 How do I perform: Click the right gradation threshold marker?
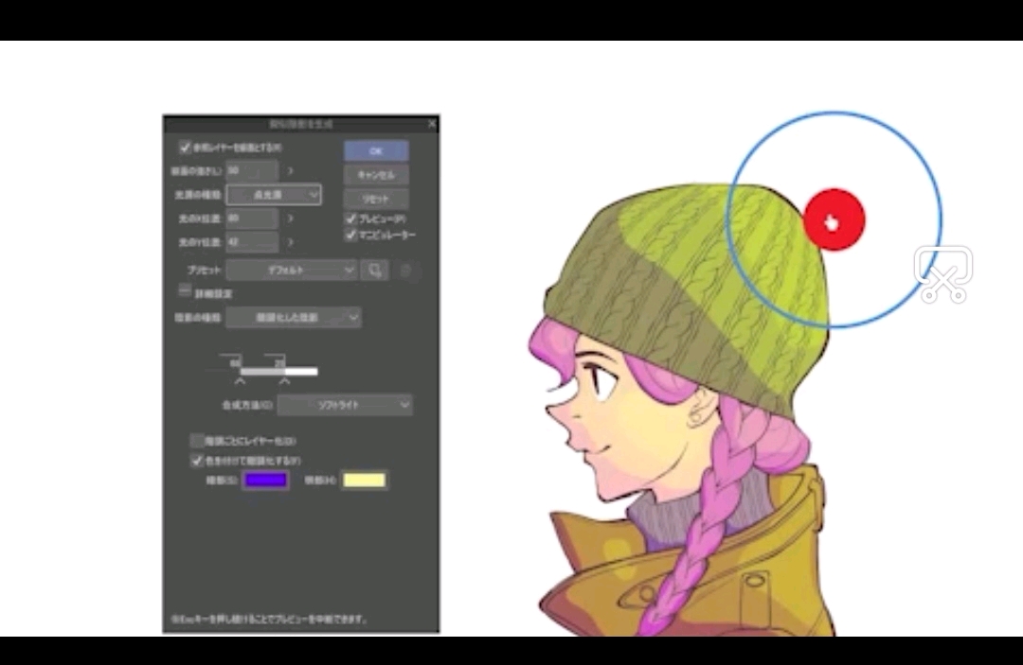click(284, 381)
